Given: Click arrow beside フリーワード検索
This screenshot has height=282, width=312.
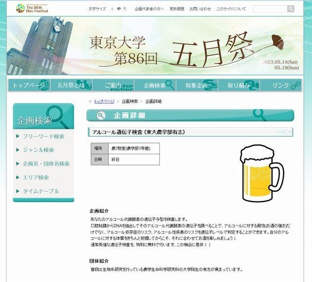Looking at the screenshot, I should pyautogui.click(x=18, y=136).
